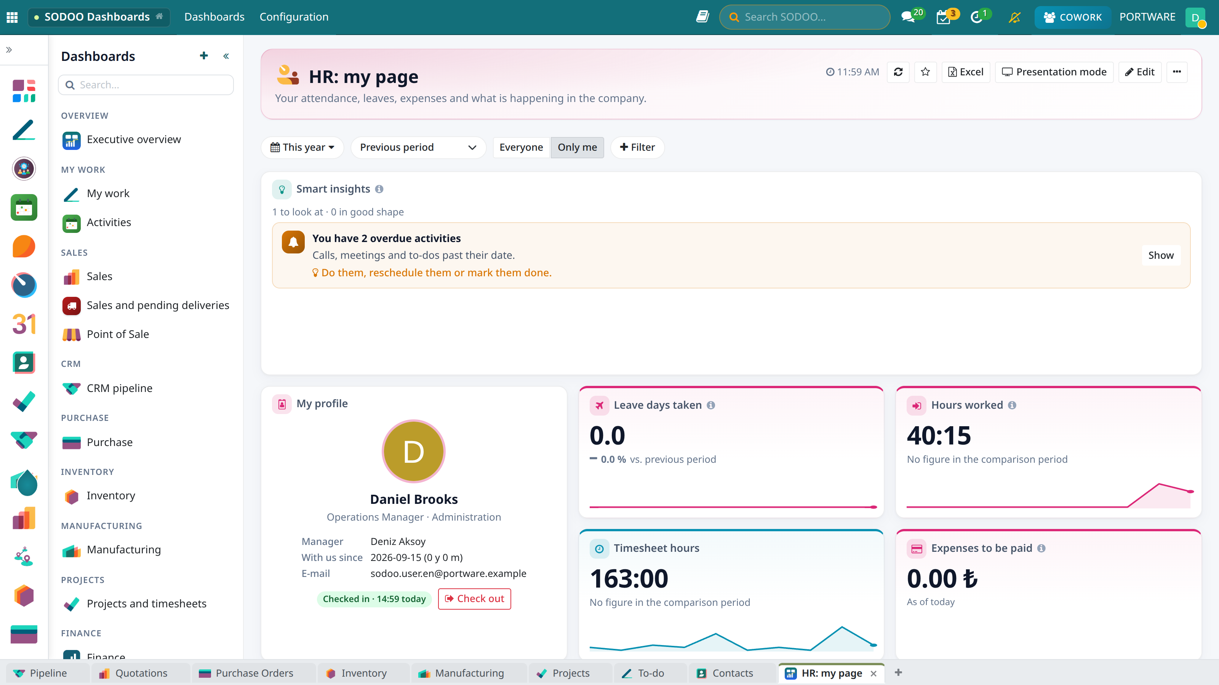Click the Dashboards search box
The width and height of the screenshot is (1219, 685).
tap(146, 84)
